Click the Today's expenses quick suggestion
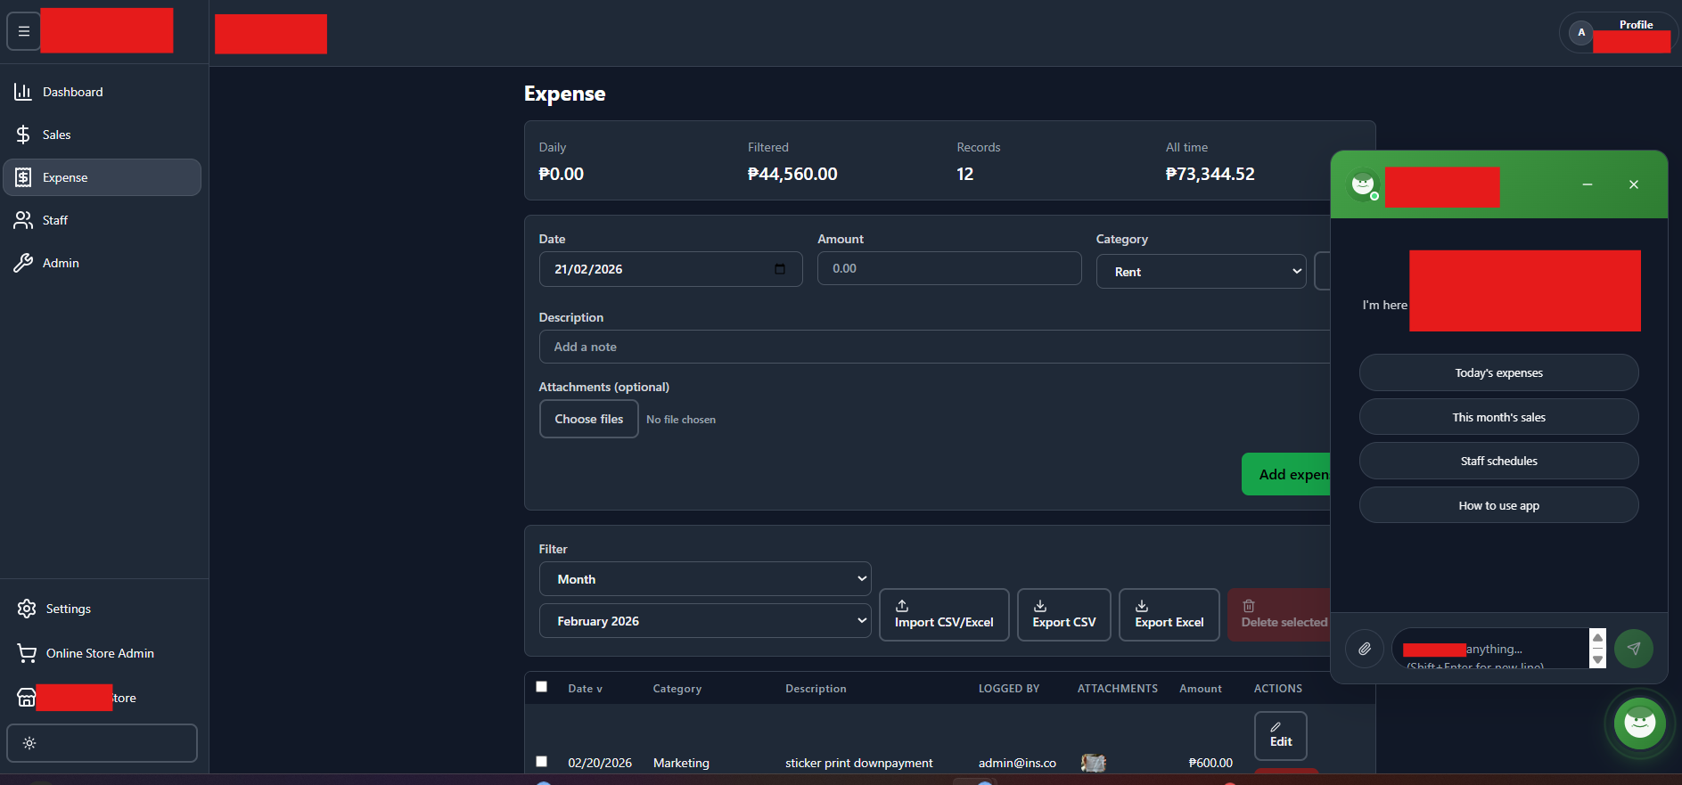 pos(1498,372)
